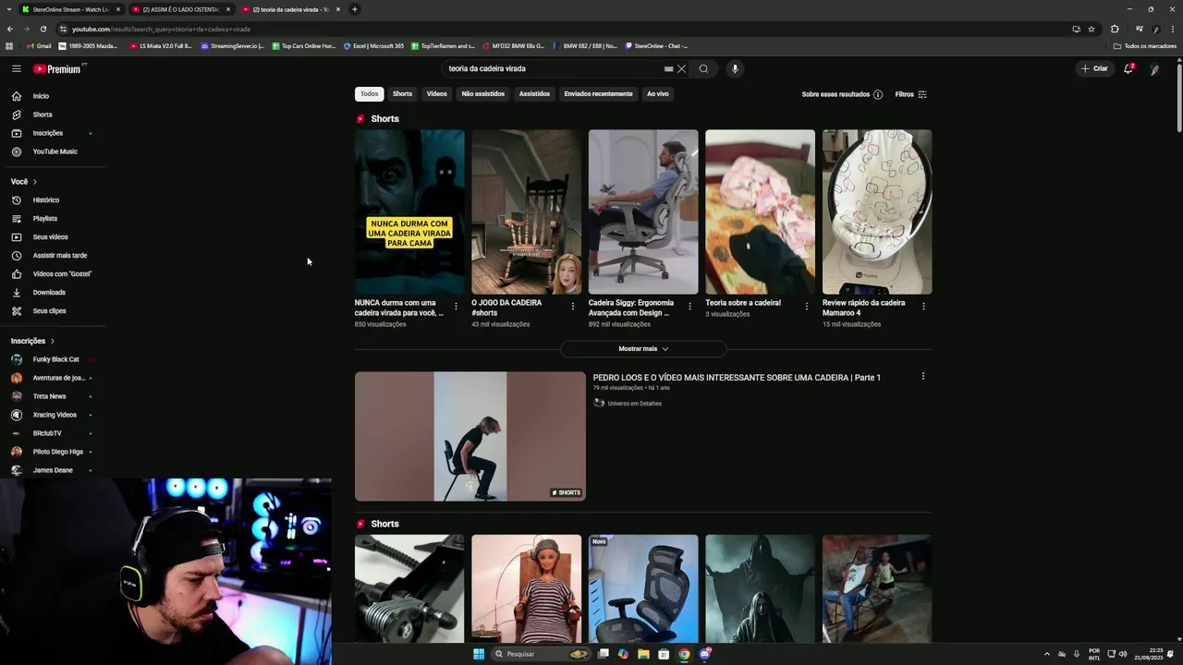Expand the Você section

(x=24, y=182)
